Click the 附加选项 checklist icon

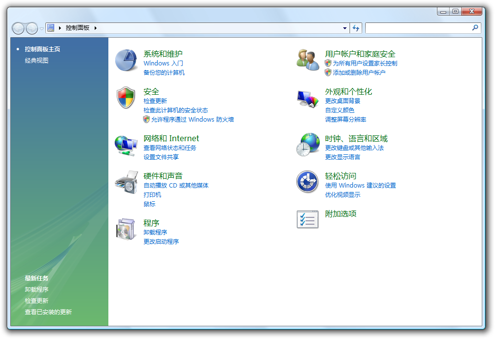tap(308, 219)
